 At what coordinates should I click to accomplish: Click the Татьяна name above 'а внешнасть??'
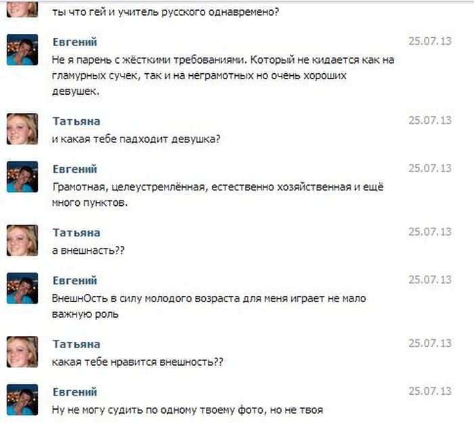[77, 232]
